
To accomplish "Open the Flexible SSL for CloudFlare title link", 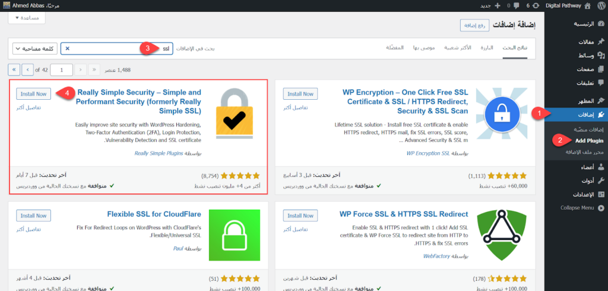I will click(154, 214).
